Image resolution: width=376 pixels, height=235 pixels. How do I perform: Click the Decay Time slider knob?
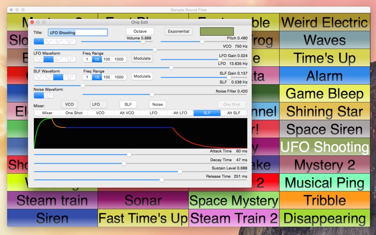point(124,164)
